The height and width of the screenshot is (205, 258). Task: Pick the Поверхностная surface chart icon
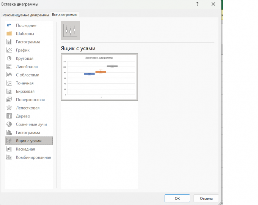pyautogui.click(x=9, y=100)
